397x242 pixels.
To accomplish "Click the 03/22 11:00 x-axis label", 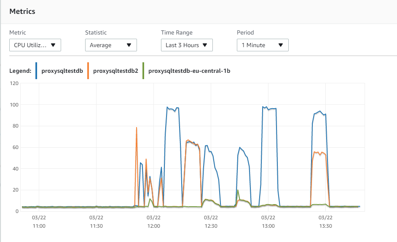I will (39, 222).
